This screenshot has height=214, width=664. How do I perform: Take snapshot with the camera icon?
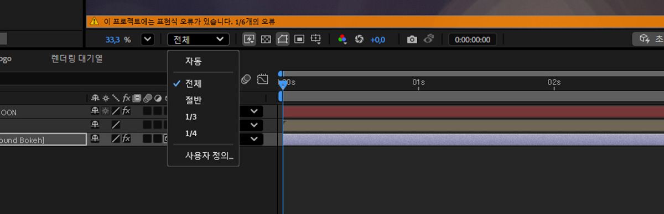(412, 39)
